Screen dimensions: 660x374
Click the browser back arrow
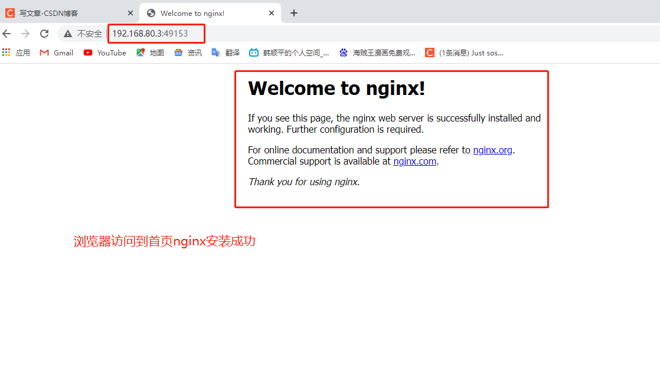[6, 34]
